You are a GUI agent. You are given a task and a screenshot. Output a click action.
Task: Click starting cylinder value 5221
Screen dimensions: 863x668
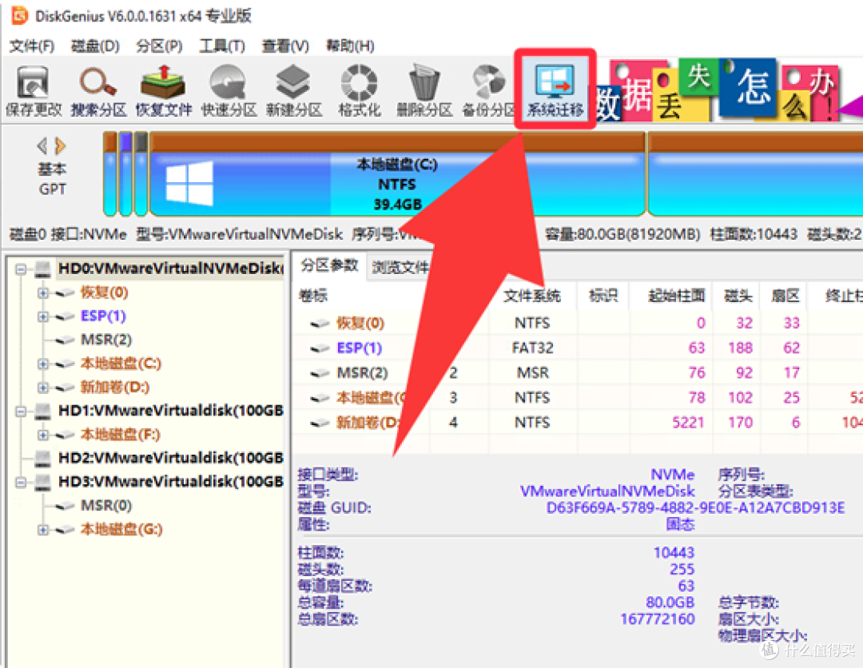click(x=688, y=423)
